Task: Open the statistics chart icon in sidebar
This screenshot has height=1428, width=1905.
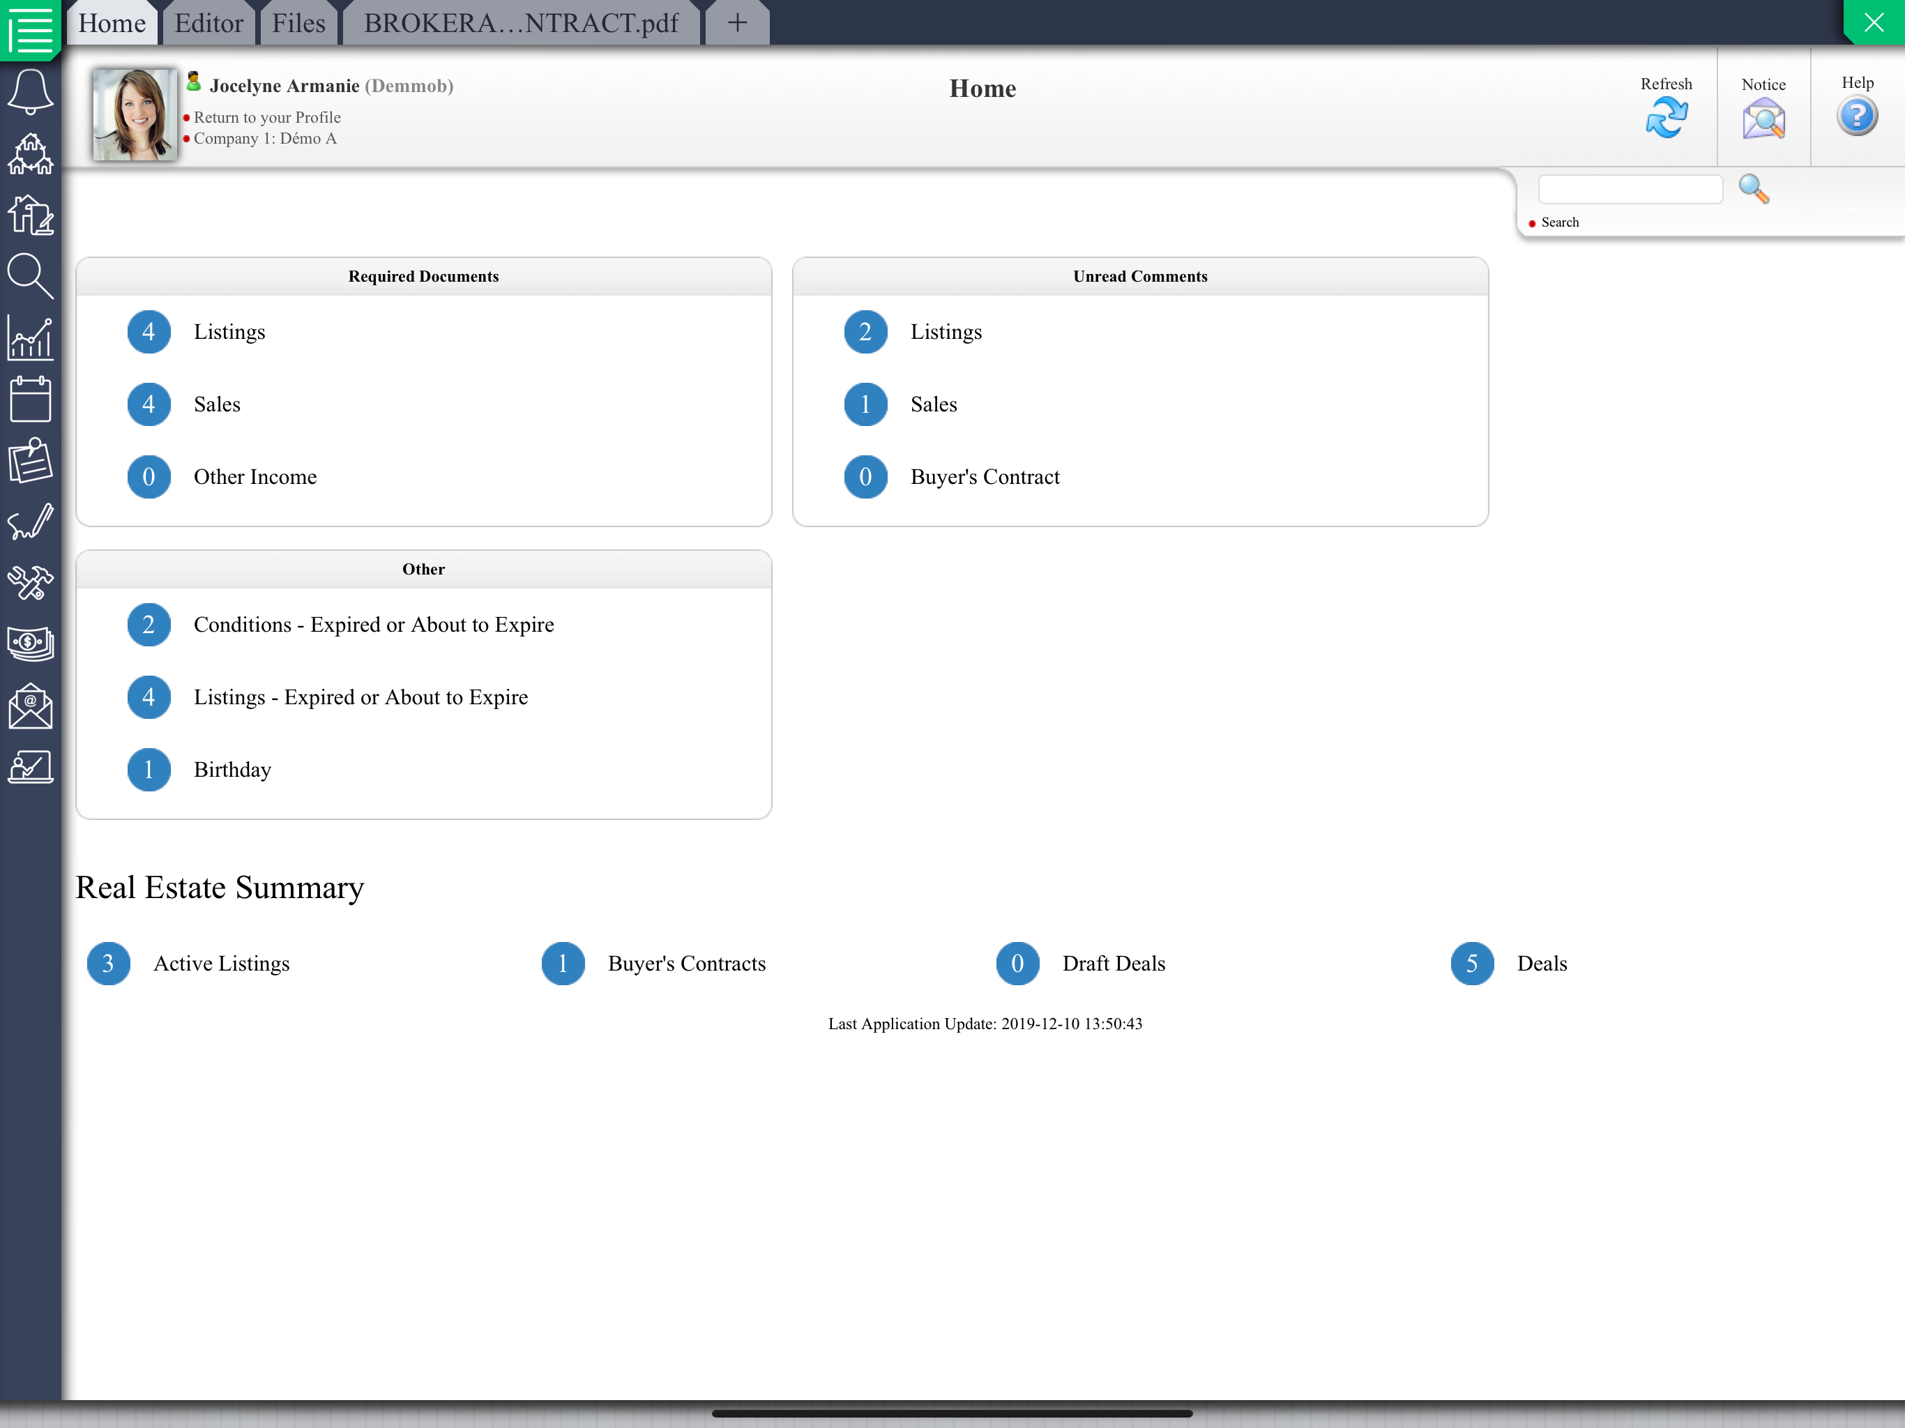Action: click(x=30, y=338)
